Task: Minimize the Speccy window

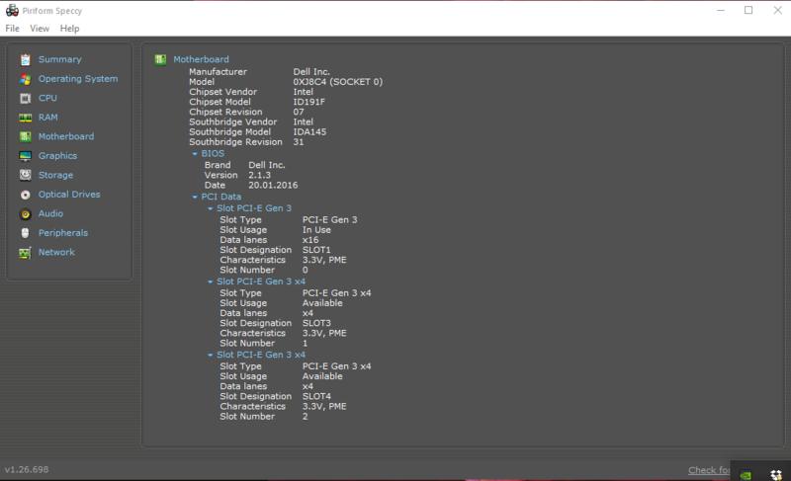Action: 721,10
